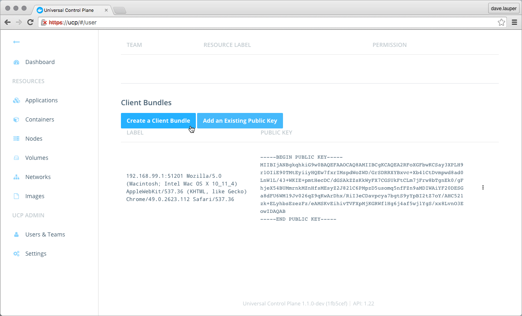Open a new browser tab
Screen dimensions: 522x316
click(x=119, y=10)
